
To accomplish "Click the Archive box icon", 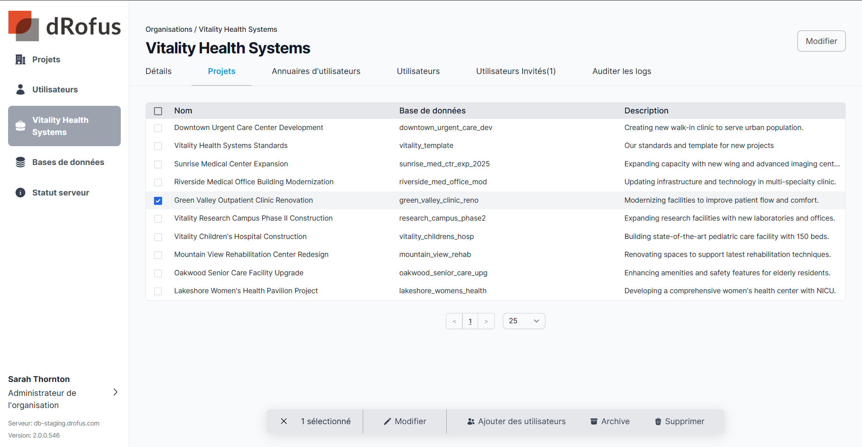I will pos(594,421).
